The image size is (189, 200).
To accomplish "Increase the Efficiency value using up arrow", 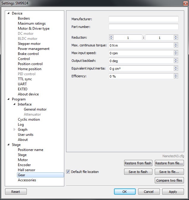I will point(176,75).
